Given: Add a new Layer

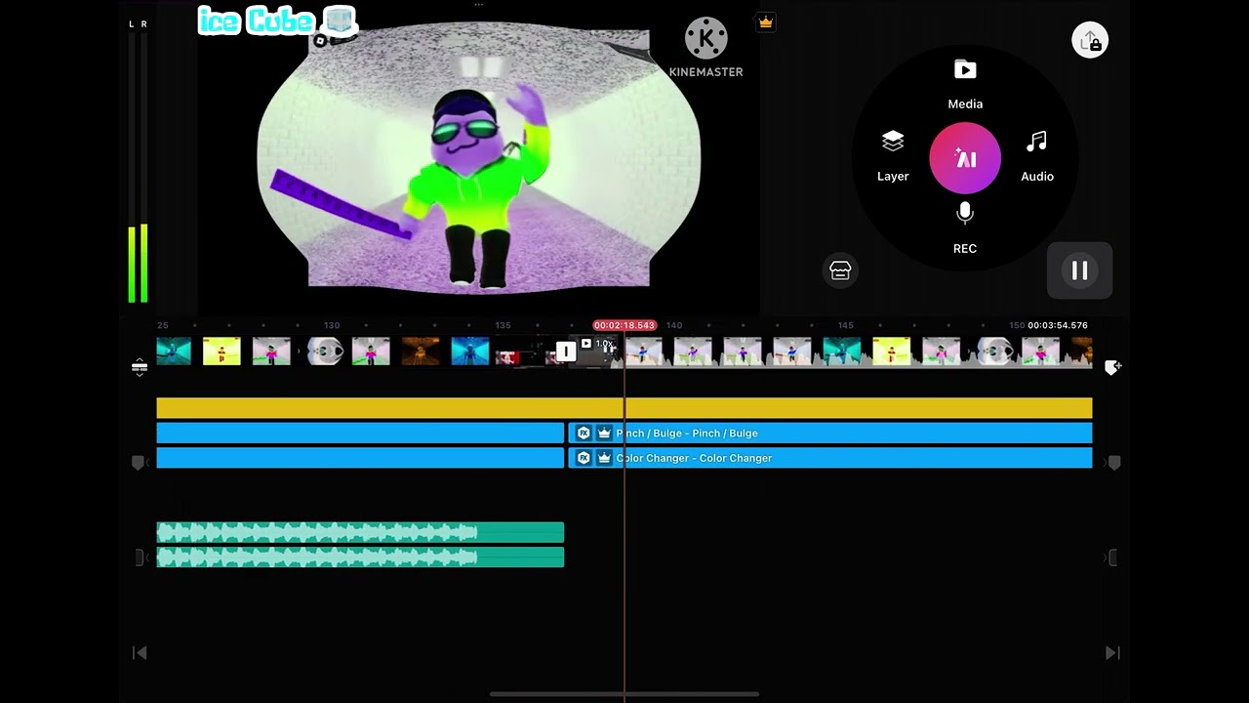Looking at the screenshot, I should (893, 156).
